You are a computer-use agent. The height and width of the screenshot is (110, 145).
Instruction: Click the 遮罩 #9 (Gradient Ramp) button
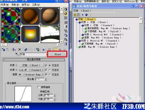[31, 75]
